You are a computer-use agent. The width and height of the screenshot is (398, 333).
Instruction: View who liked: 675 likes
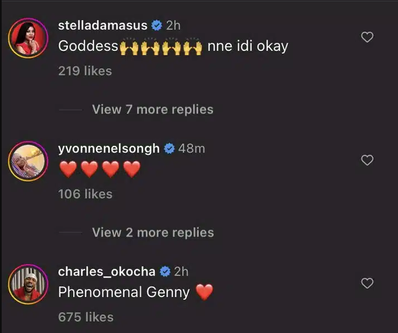click(86, 317)
